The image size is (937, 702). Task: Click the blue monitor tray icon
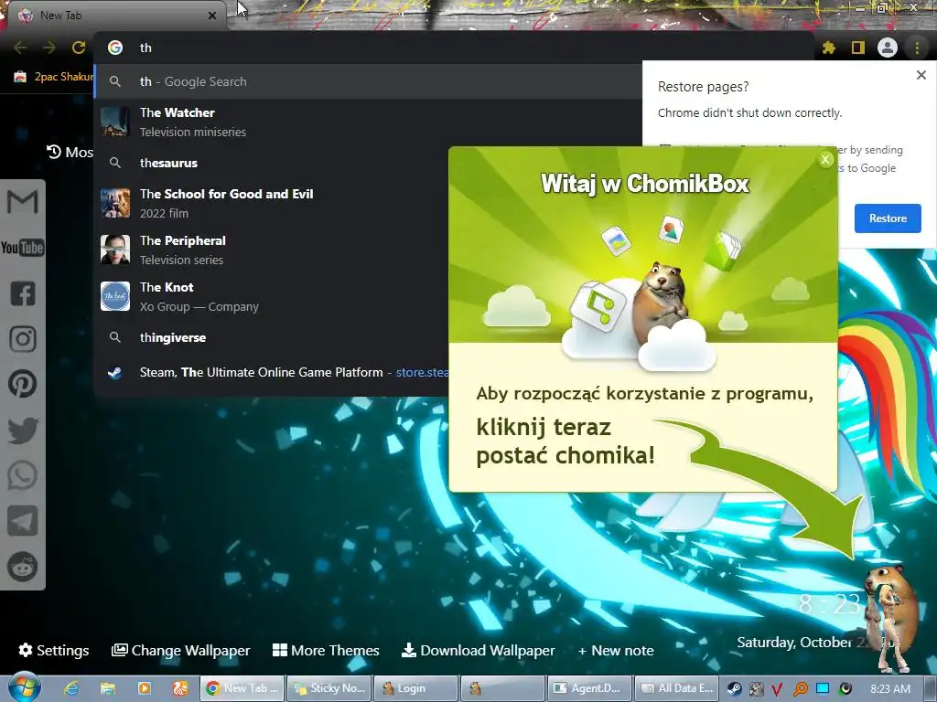click(823, 689)
